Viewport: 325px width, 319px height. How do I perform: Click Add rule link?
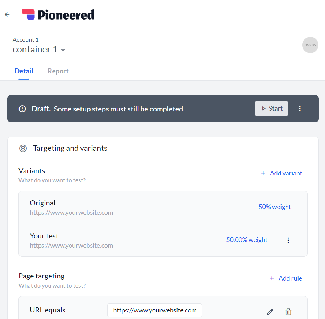tap(286, 278)
